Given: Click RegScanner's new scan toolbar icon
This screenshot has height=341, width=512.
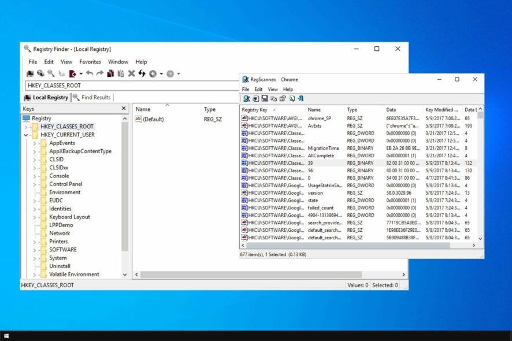Looking at the screenshot, I should pos(247,99).
